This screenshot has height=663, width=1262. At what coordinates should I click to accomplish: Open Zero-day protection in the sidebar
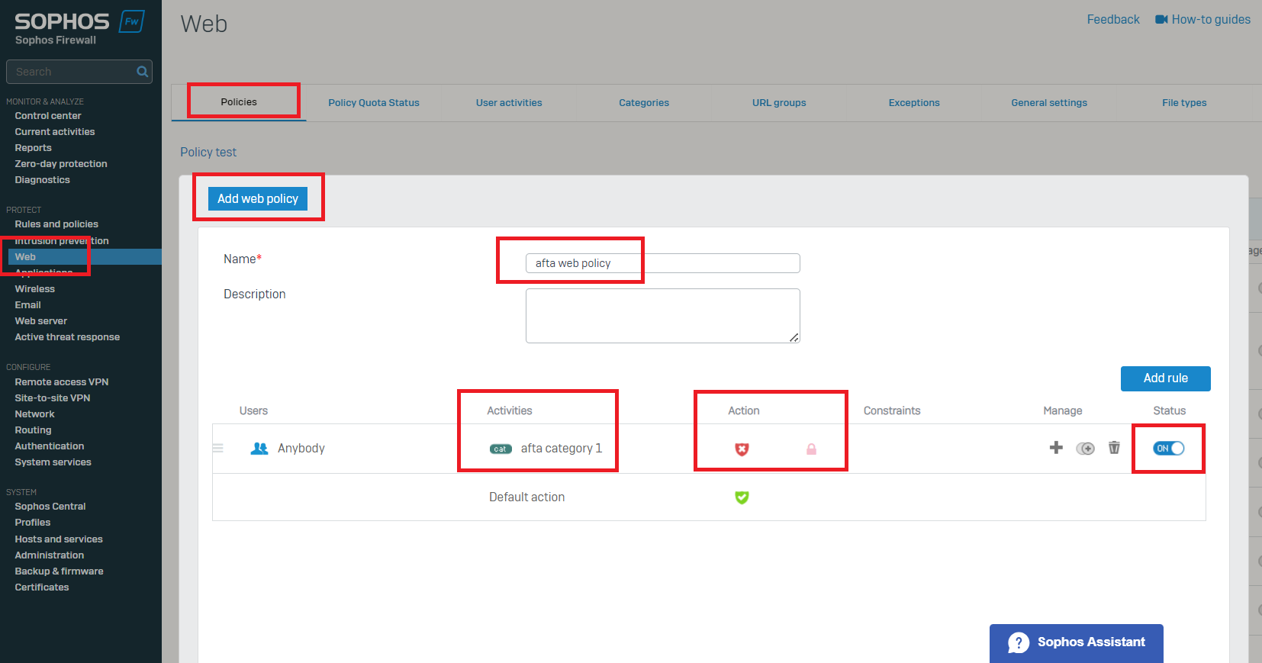tap(61, 164)
